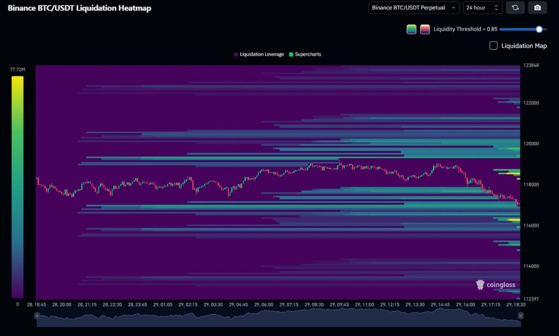The image size is (559, 336).
Task: Enable the Liquidation Map checkbox
Action: click(x=493, y=46)
